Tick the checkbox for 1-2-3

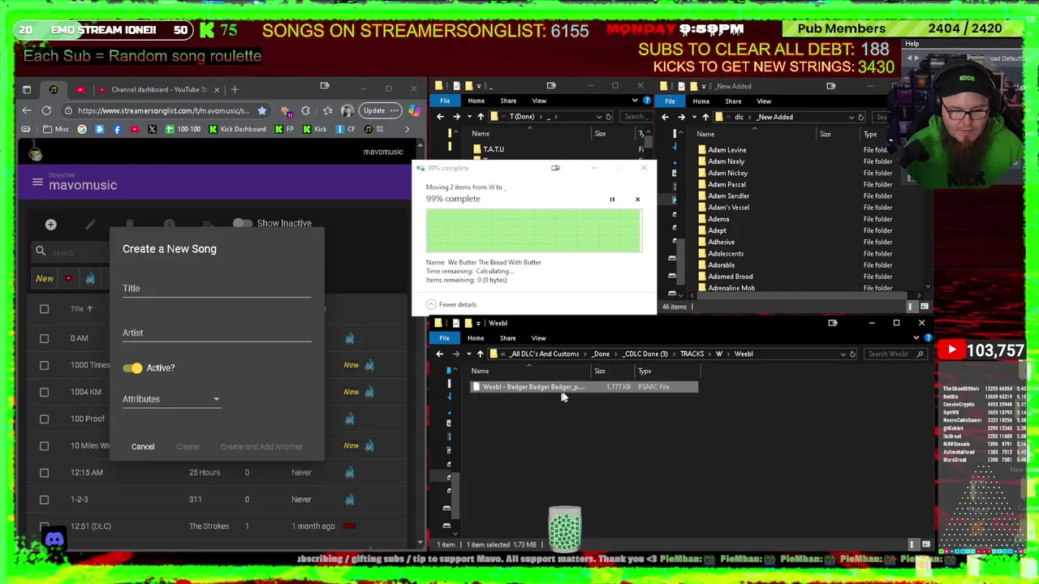44,499
